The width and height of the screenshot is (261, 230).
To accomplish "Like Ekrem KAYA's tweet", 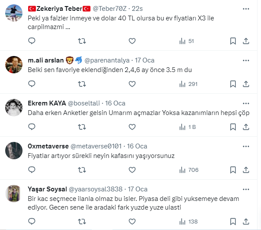I will pos(132,127).
